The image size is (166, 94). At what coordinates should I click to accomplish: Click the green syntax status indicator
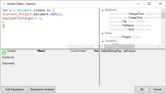coord(4,53)
